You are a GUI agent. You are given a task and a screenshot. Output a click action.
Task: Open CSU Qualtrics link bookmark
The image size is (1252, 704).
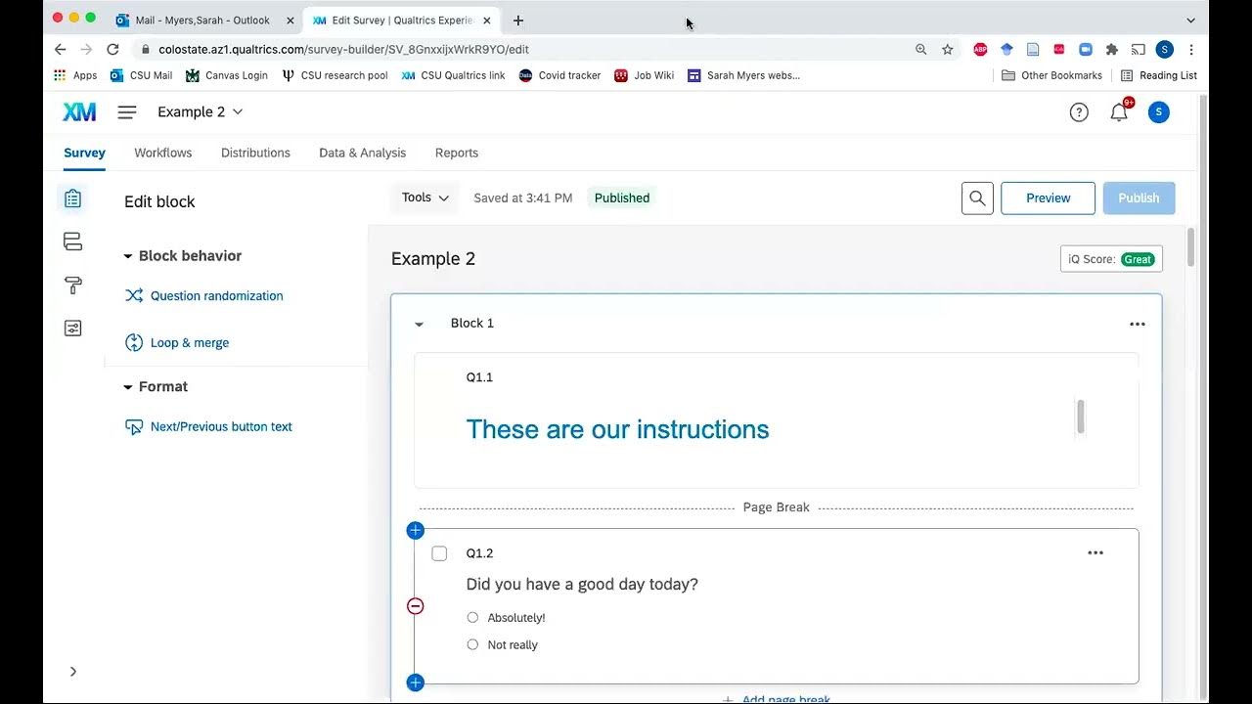click(453, 75)
